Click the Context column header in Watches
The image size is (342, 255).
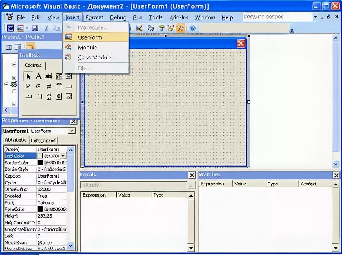click(x=315, y=184)
